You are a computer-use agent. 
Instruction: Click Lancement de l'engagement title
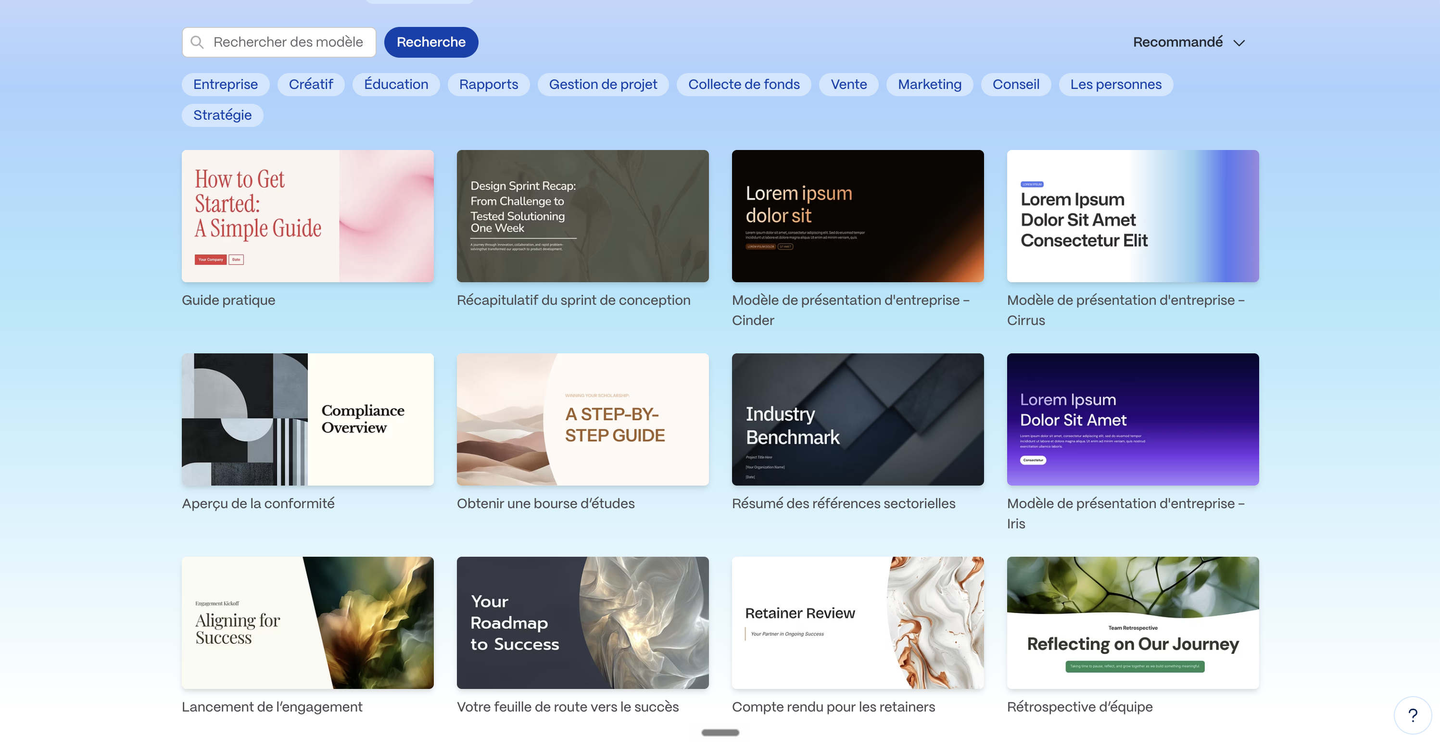point(272,707)
